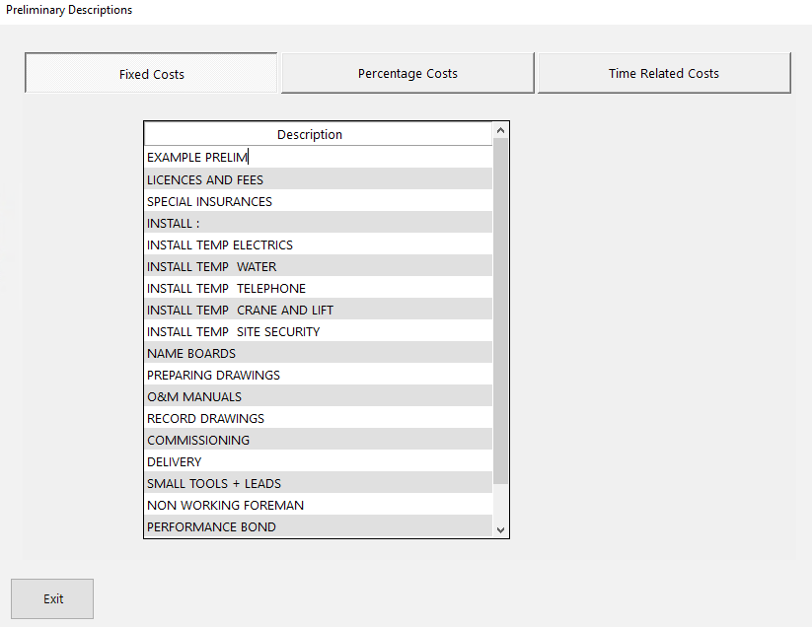
Task: Switch to the Percentage Costs tab
Action: click(x=406, y=73)
